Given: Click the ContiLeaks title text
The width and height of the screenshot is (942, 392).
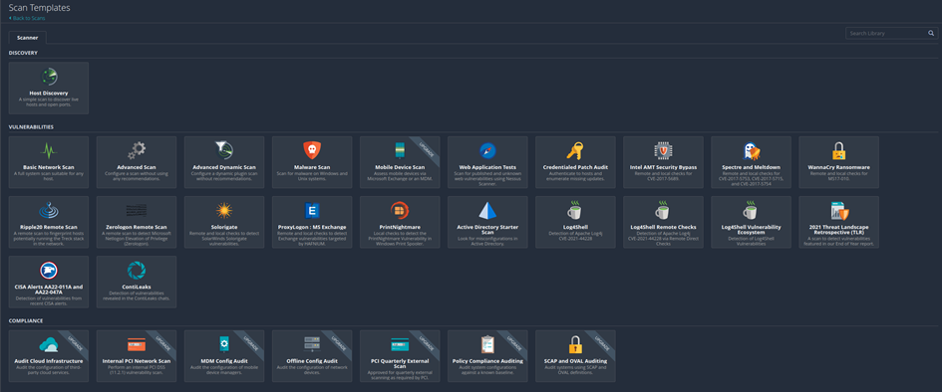Looking at the screenshot, I should [137, 288].
